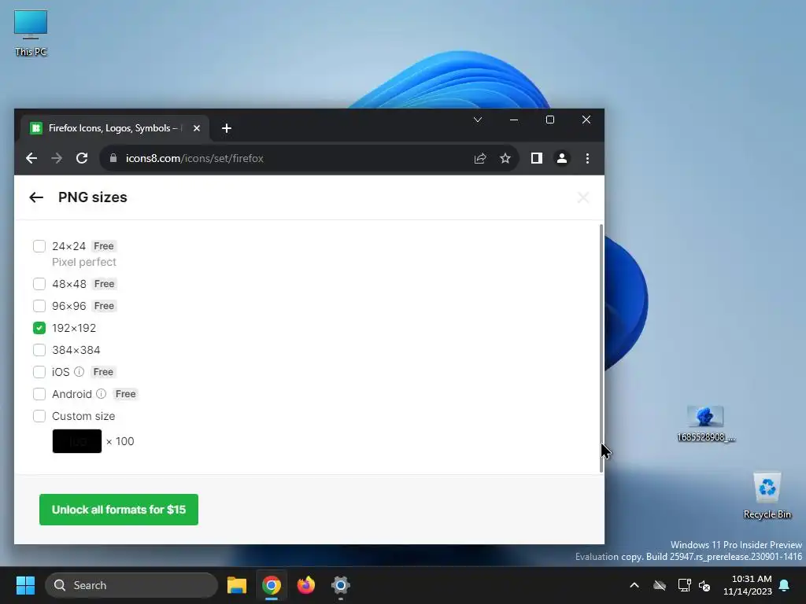
Task: Maximize the Chrome window
Action: (x=550, y=120)
